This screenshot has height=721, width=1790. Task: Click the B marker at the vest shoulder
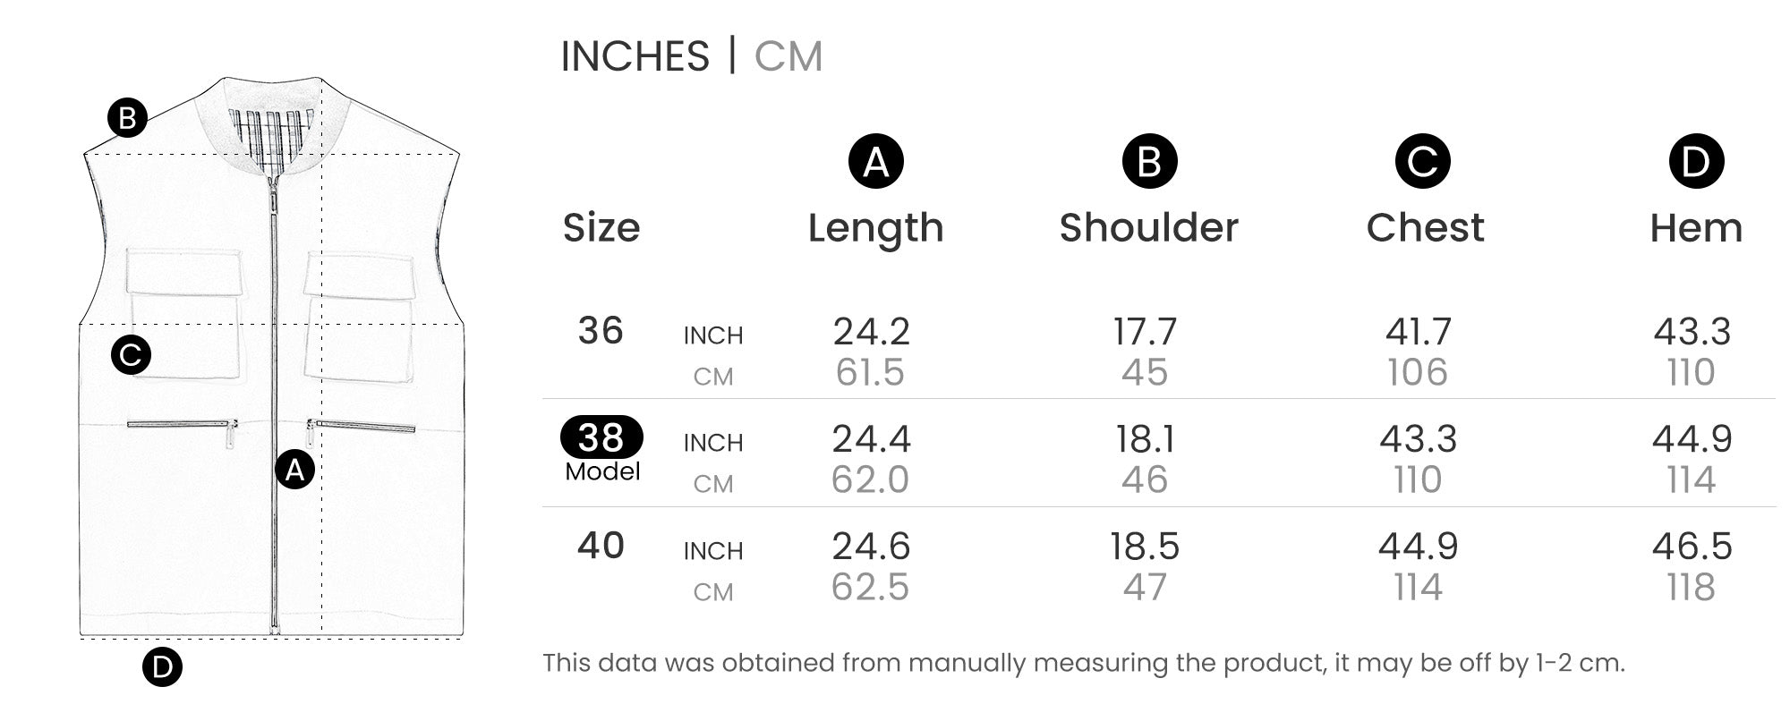pyautogui.click(x=127, y=118)
